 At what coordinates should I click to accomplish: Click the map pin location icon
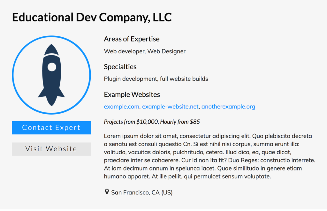pyautogui.click(x=107, y=192)
